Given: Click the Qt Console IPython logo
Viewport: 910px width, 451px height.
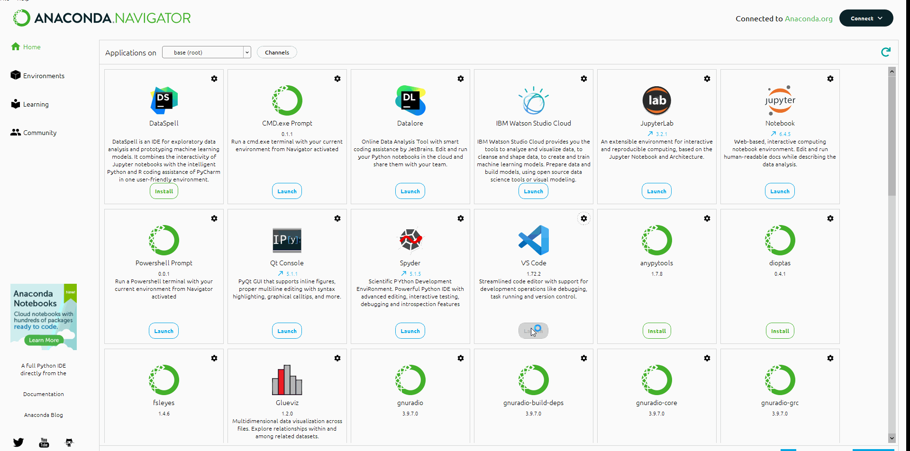Looking at the screenshot, I should pyautogui.click(x=287, y=240).
